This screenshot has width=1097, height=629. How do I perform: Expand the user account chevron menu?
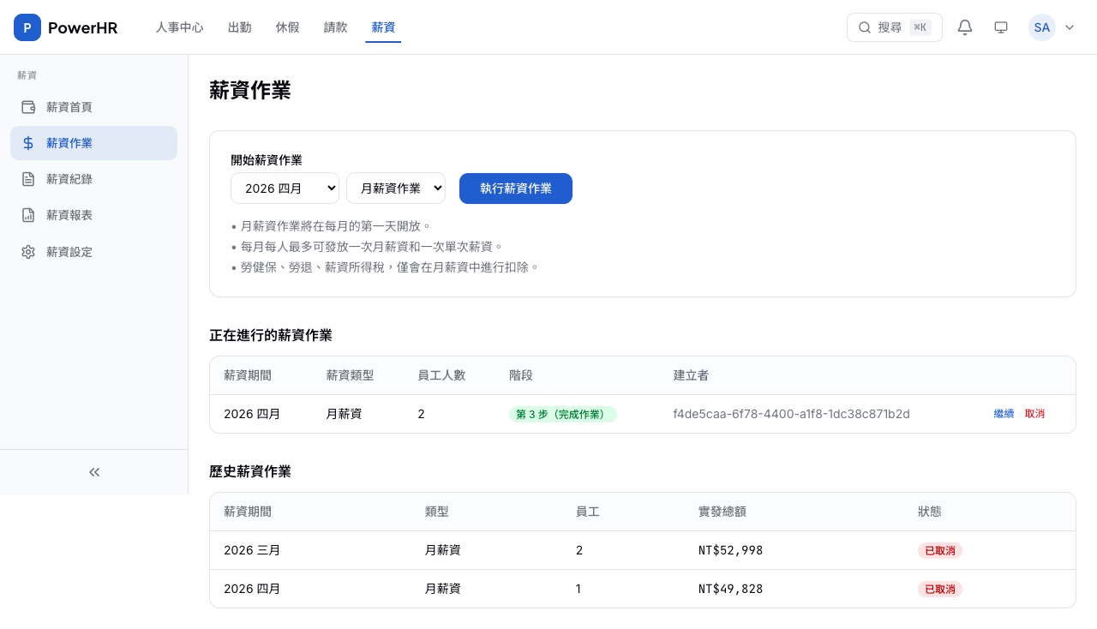pos(1070,27)
